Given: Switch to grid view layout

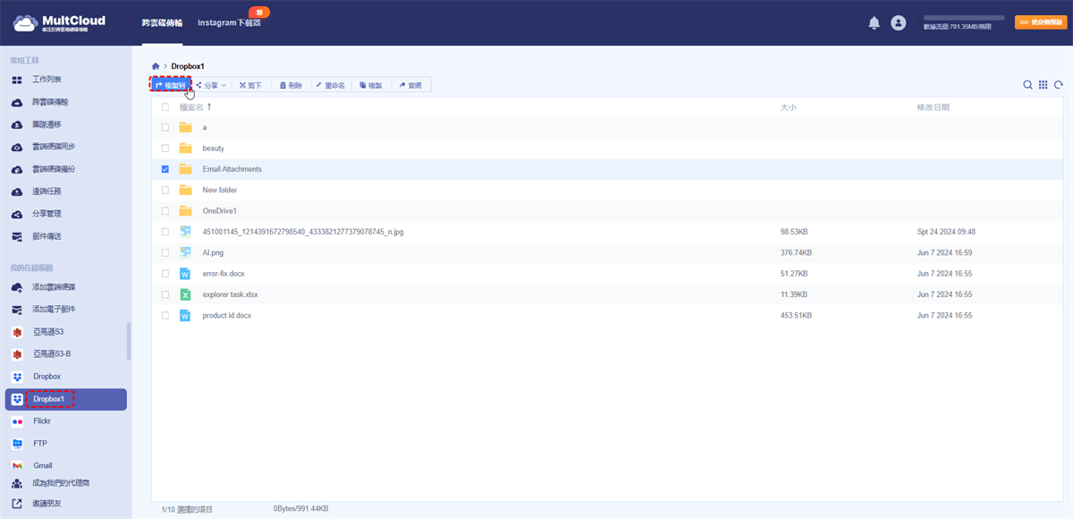Looking at the screenshot, I should coord(1043,85).
